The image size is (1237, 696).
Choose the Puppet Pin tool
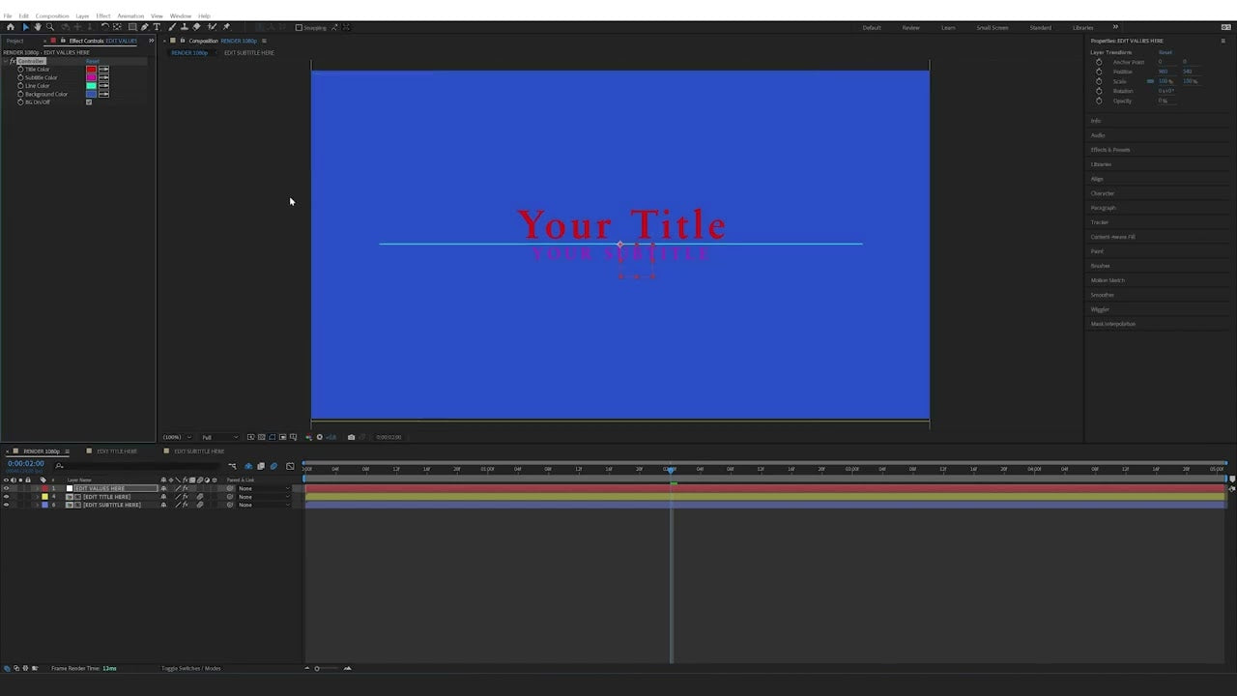[x=226, y=27]
